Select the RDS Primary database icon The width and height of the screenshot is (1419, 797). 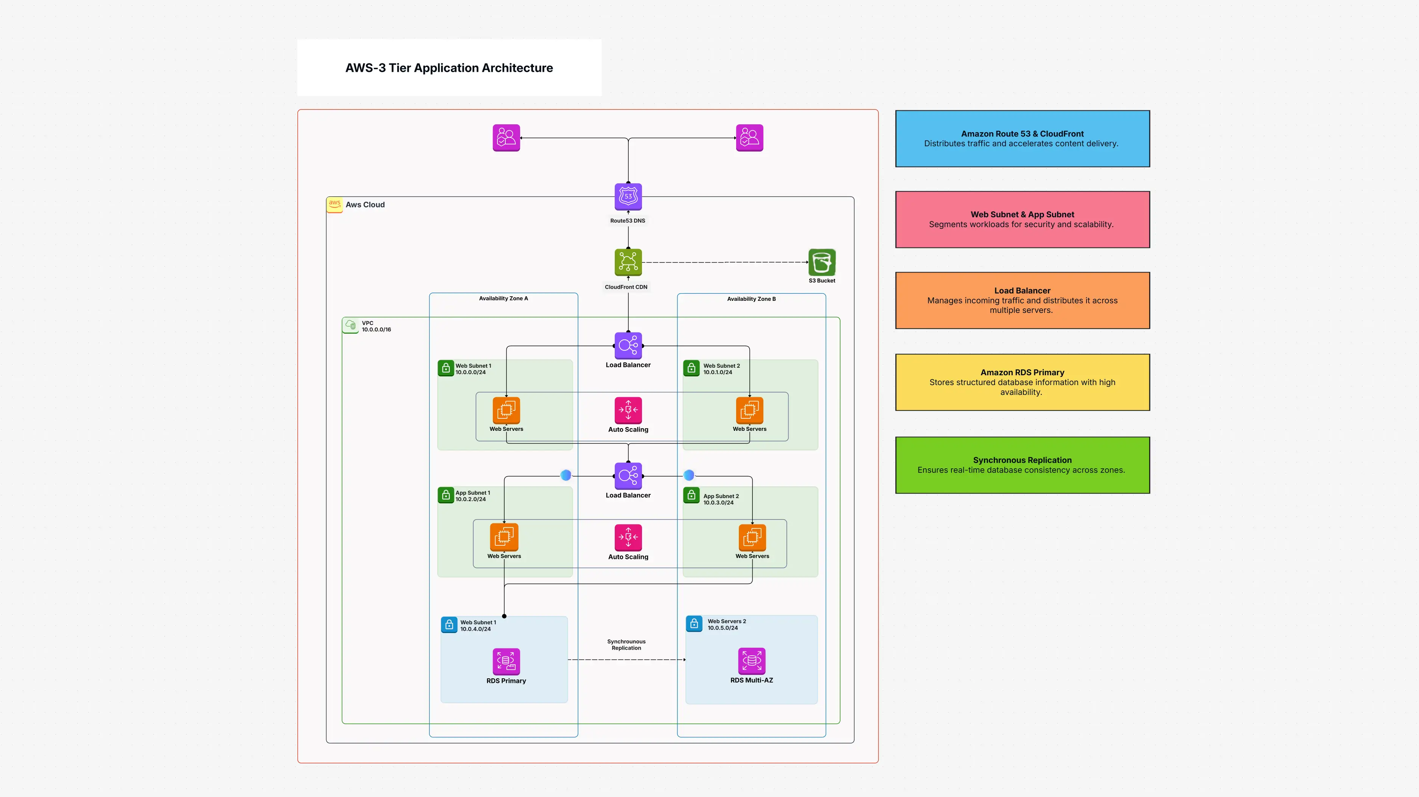(506, 661)
